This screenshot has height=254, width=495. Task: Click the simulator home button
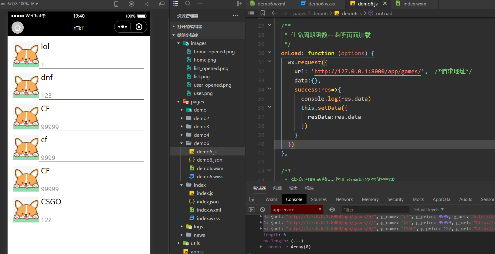(18, 28)
